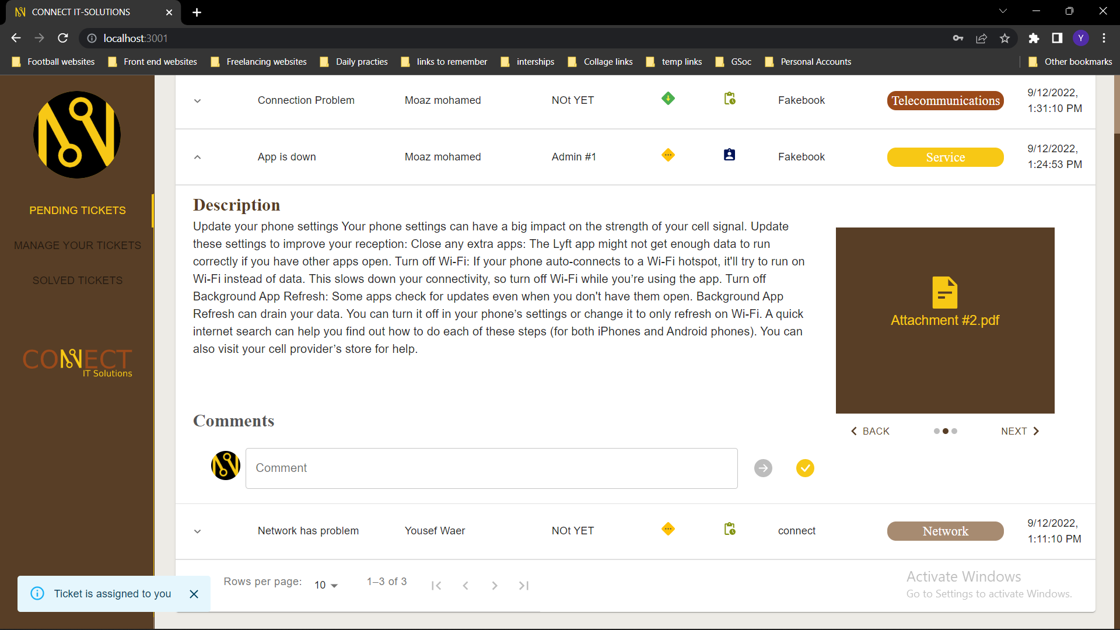Click the green priority diamond for Connection Problem
1120x630 pixels.
point(668,99)
